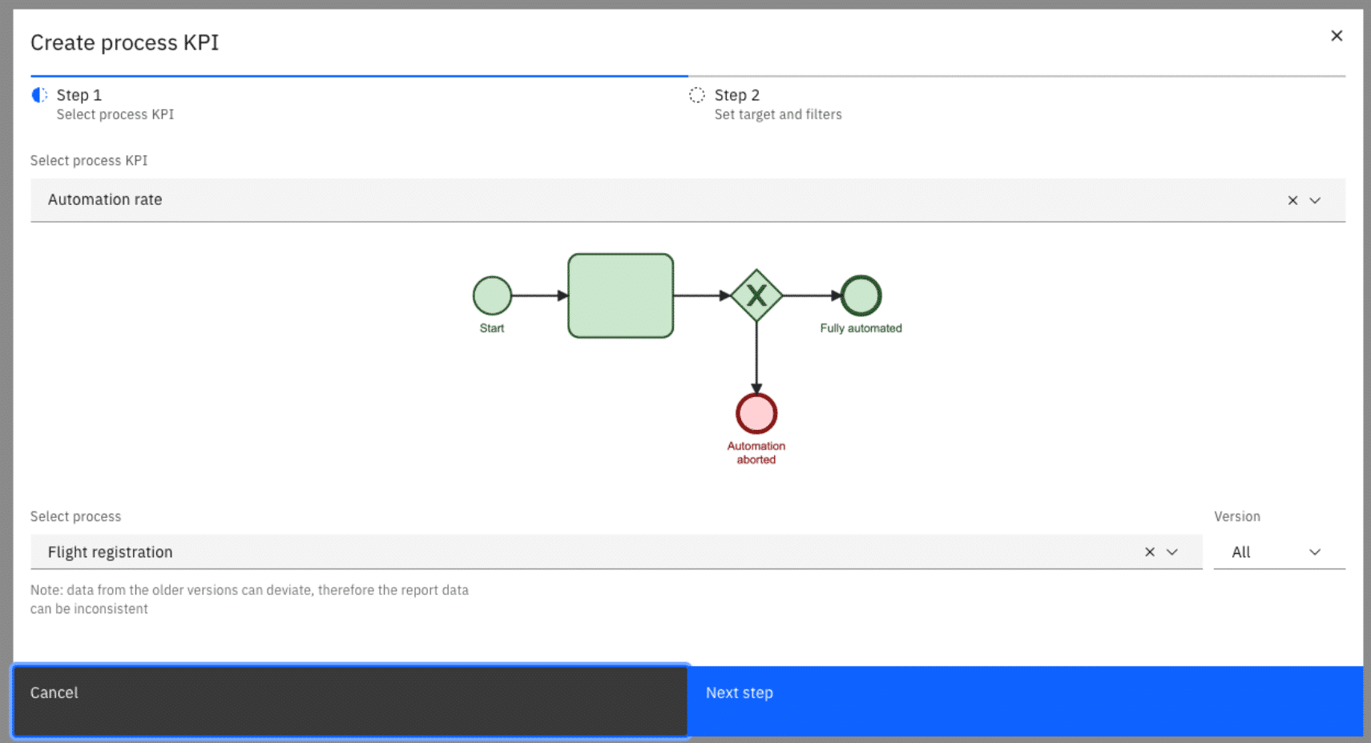This screenshot has height=743, width=1371.
Task: Clear the Automation rate KPI selection
Action: tap(1292, 200)
